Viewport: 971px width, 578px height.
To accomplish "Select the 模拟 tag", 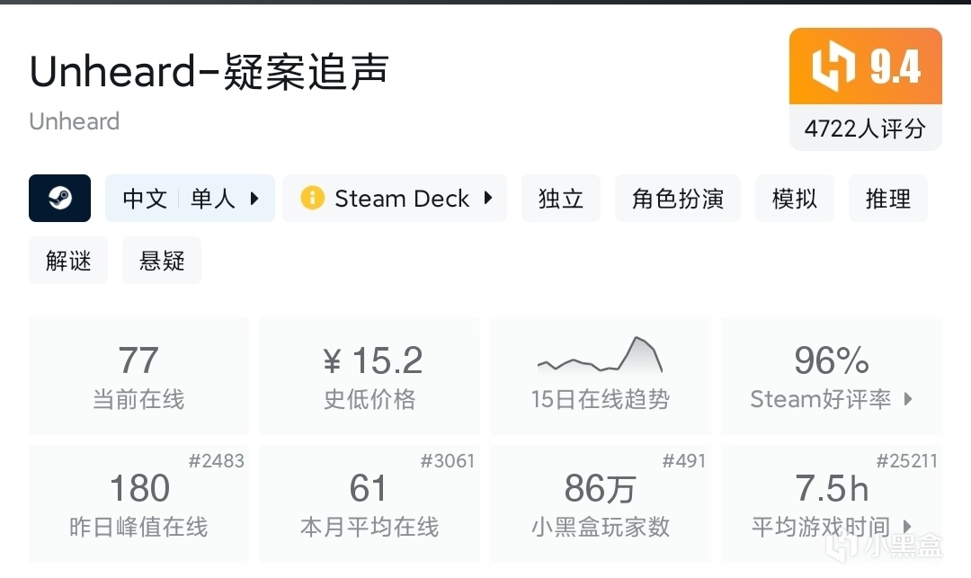I will (x=795, y=199).
